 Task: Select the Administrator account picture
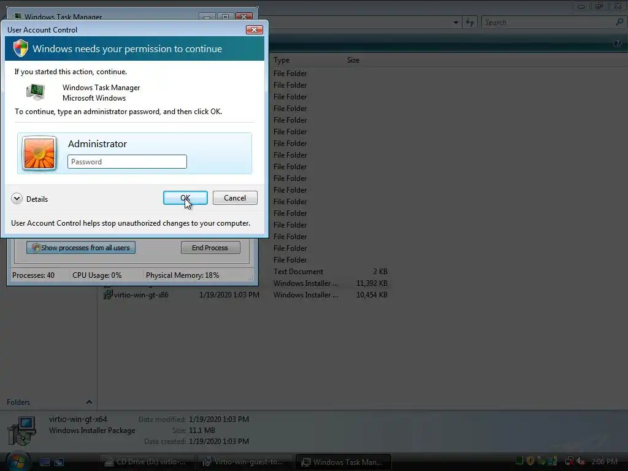click(x=39, y=153)
